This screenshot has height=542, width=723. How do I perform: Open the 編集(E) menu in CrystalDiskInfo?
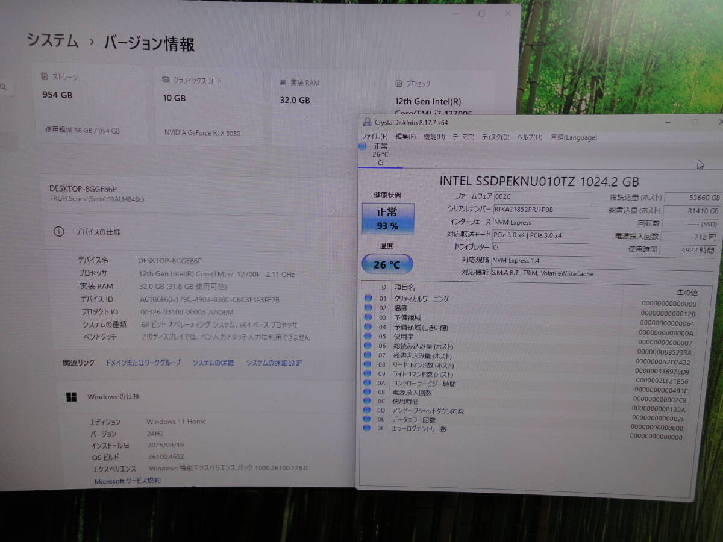[x=405, y=137]
